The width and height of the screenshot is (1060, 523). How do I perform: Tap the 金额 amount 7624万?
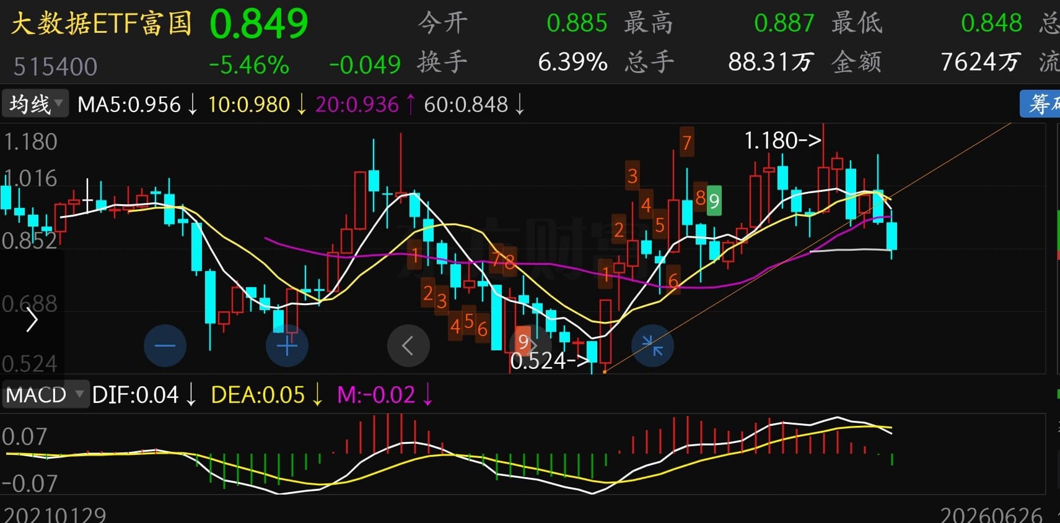click(x=980, y=62)
